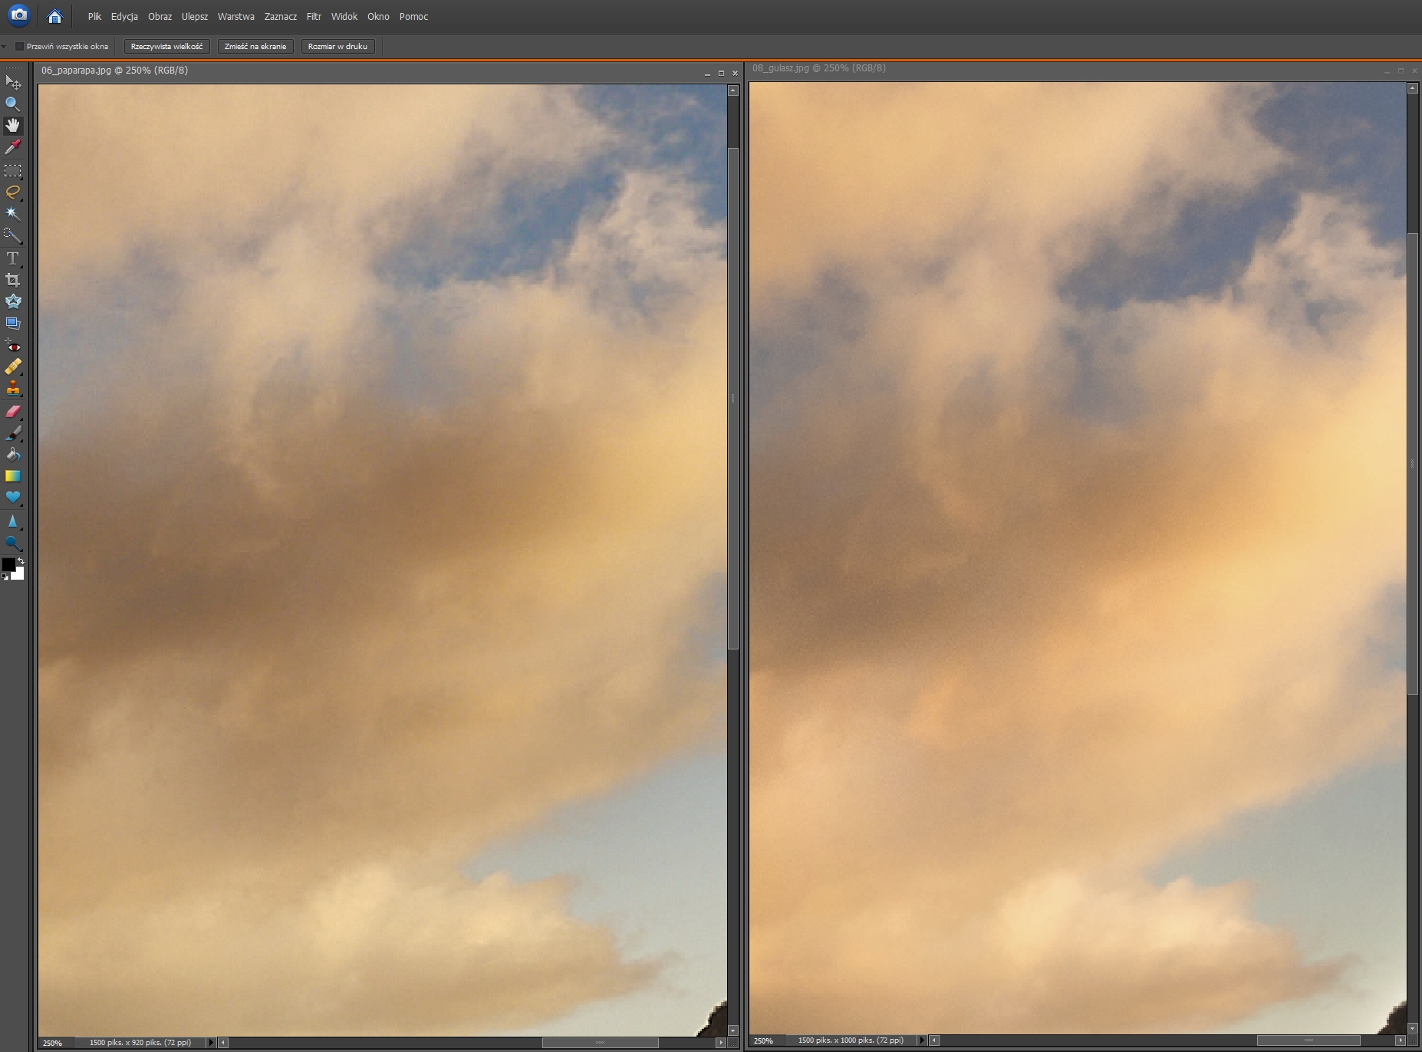This screenshot has width=1422, height=1052.
Task: Activate the Magic Wand tool
Action: point(12,213)
